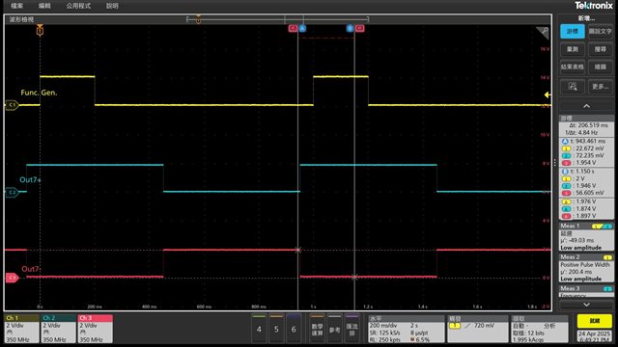Select the C1 channel ground handle
This screenshot has height=347, width=618.
point(12,105)
